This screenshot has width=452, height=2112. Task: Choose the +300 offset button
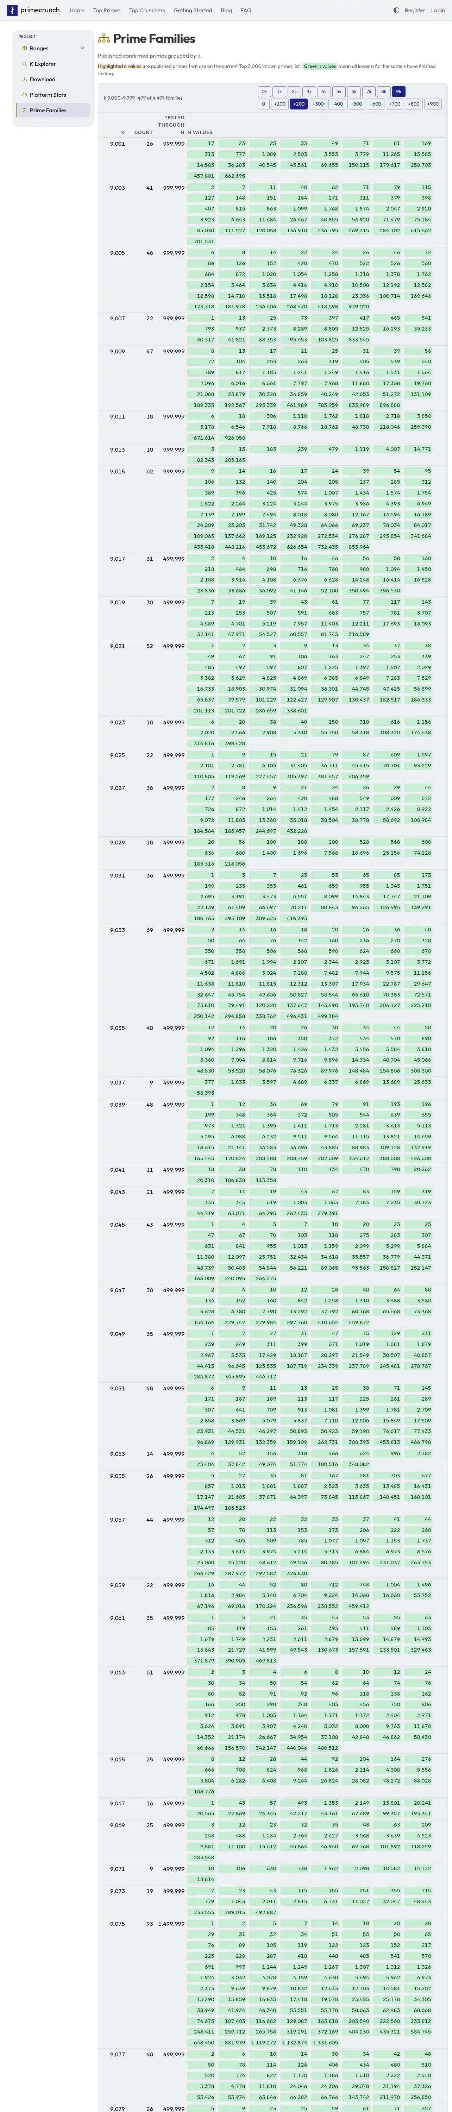(x=318, y=104)
